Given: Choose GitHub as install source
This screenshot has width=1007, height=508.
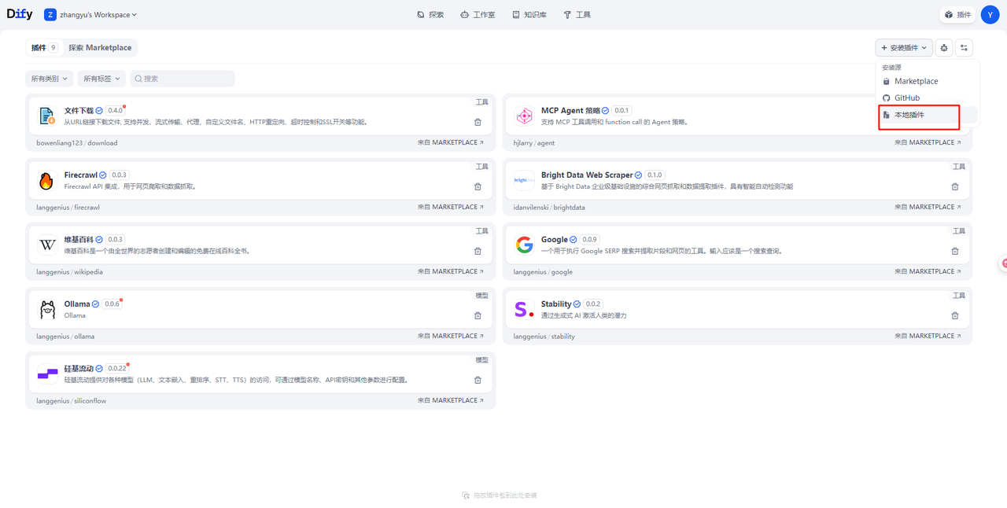Looking at the screenshot, I should pos(906,98).
